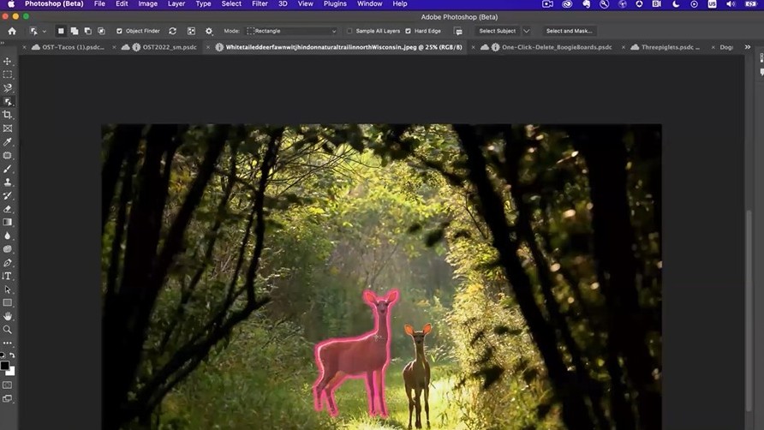This screenshot has height=430, width=764.
Task: Select the Rectangle shape tool
Action: [x=8, y=302]
